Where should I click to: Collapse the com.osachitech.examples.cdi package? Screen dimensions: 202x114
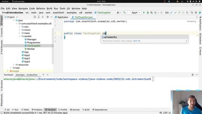coord(17,23)
